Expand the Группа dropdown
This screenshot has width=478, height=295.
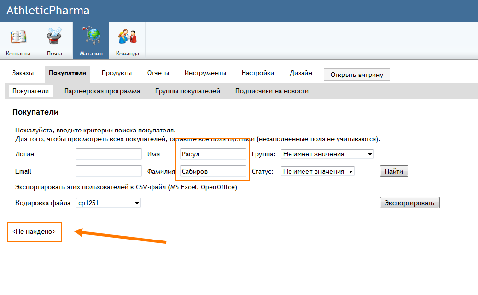pyautogui.click(x=327, y=154)
